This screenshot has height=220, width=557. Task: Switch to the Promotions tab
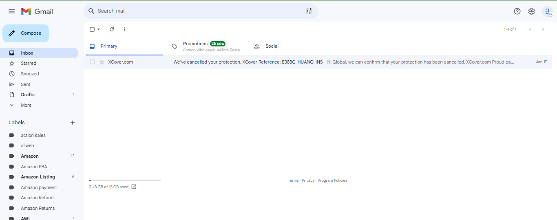click(207, 46)
